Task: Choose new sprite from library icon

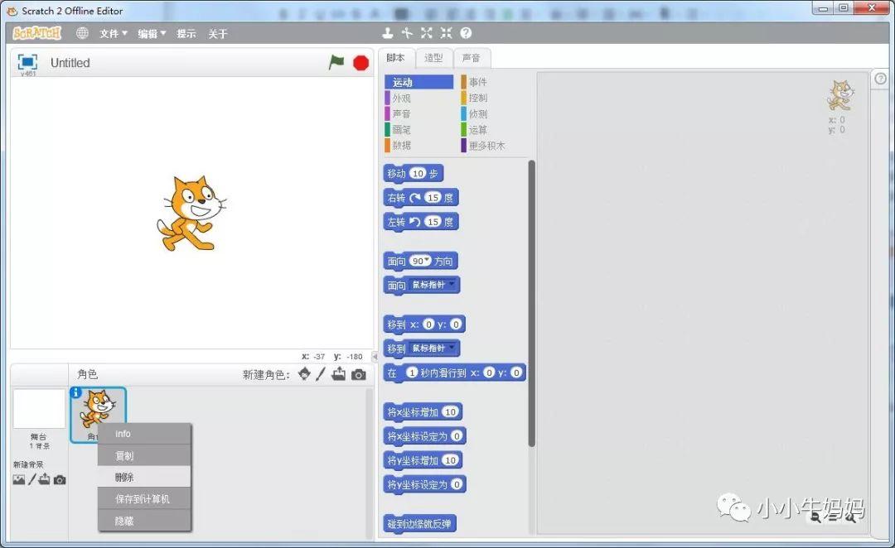Action: point(305,374)
